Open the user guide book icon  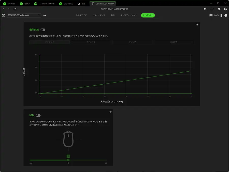pos(211,15)
